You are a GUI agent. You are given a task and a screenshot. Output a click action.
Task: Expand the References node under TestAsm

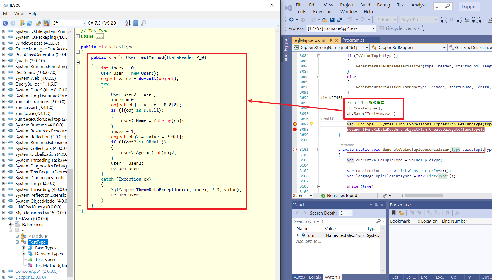pos(10,225)
